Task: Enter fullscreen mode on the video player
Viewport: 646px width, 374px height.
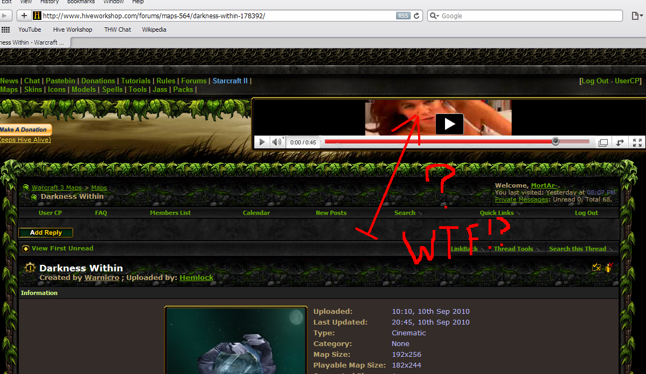Action: (x=637, y=142)
